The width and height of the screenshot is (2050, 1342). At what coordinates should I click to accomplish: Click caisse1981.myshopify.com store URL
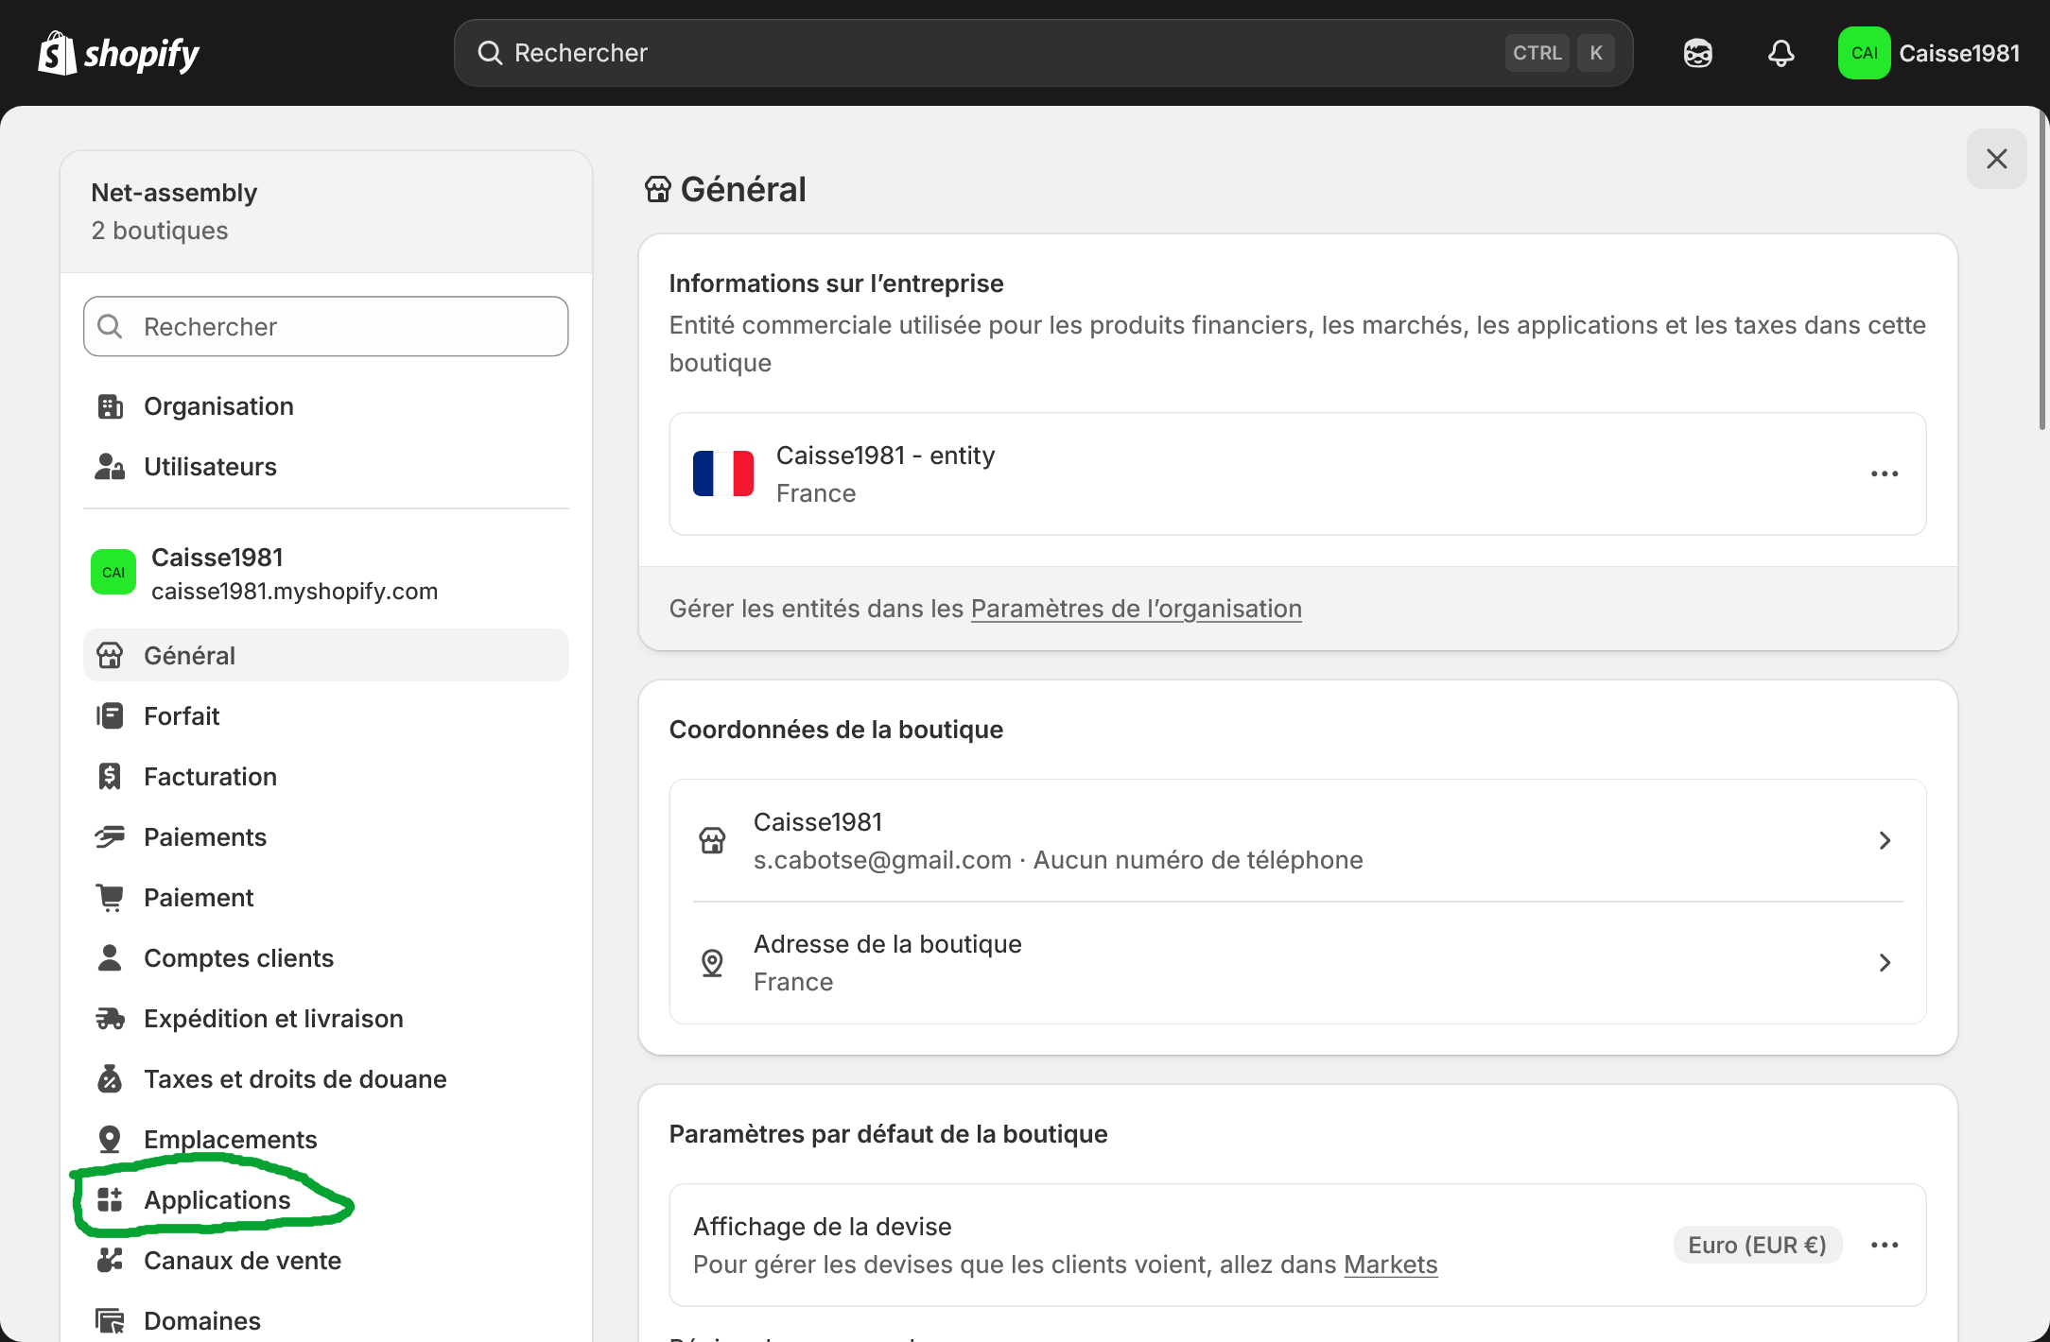(294, 592)
